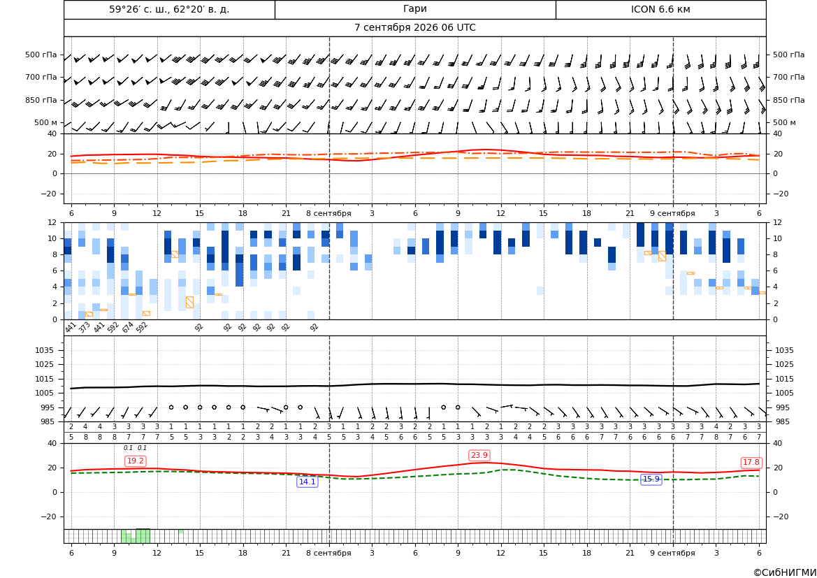Click the 500 м left wind level label
The image size is (817, 578).
[45, 122]
